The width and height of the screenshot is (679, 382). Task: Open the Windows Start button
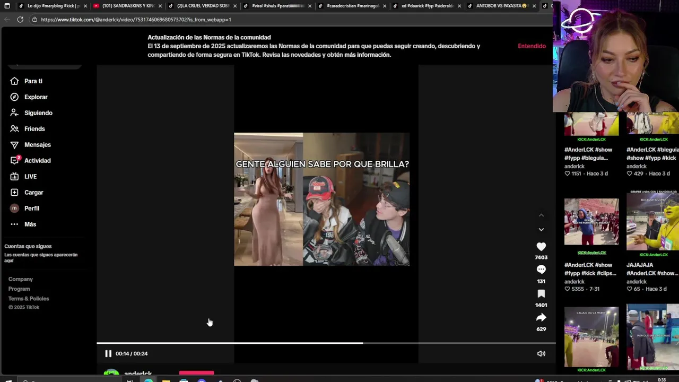(8, 380)
